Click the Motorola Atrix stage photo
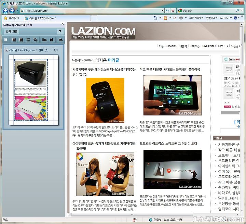 [x=173, y=170]
